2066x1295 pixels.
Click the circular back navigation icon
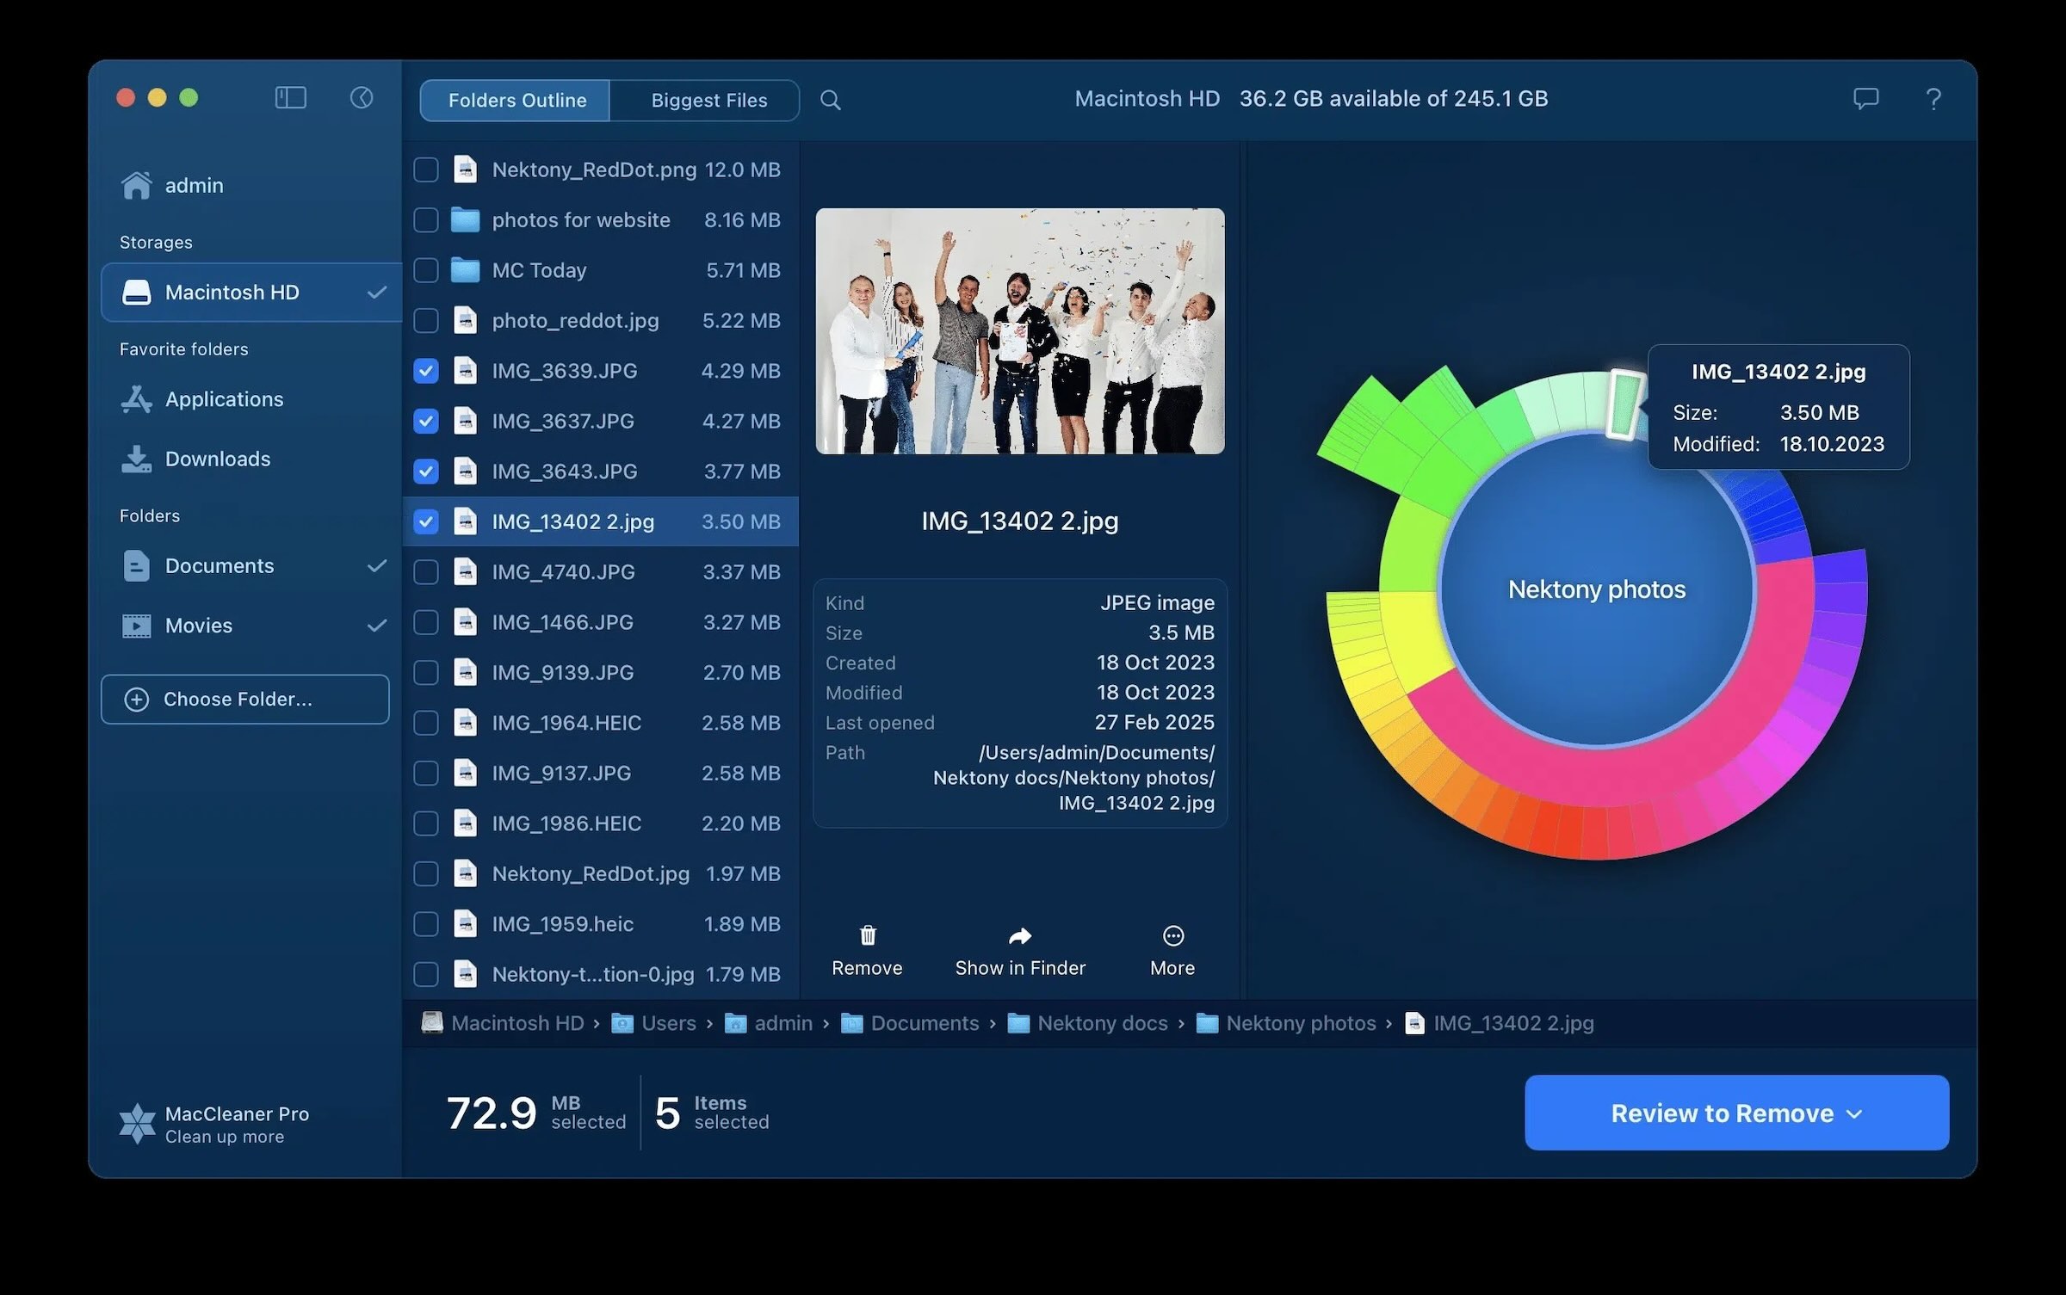pos(362,98)
